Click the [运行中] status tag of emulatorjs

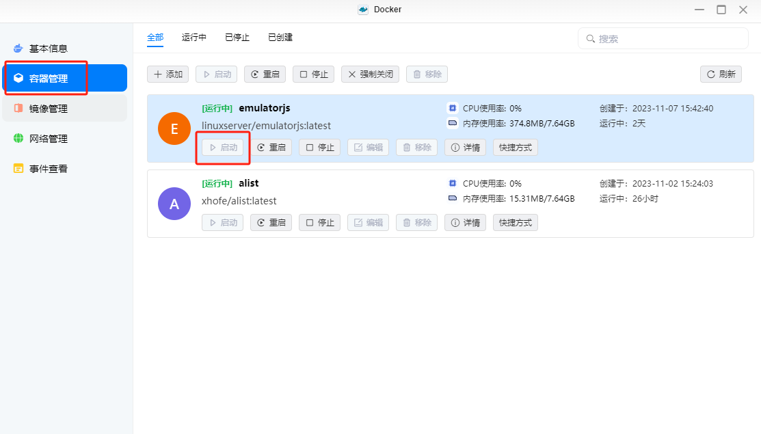point(217,109)
